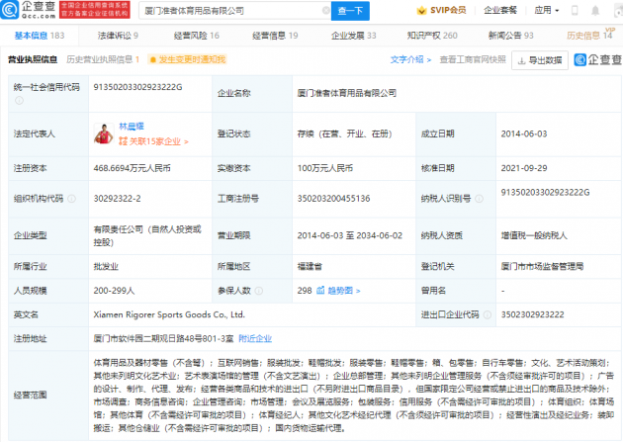The image size is (623, 442).
Task: Switch to 新闻公告 93 tab
Action: pyautogui.click(x=511, y=36)
